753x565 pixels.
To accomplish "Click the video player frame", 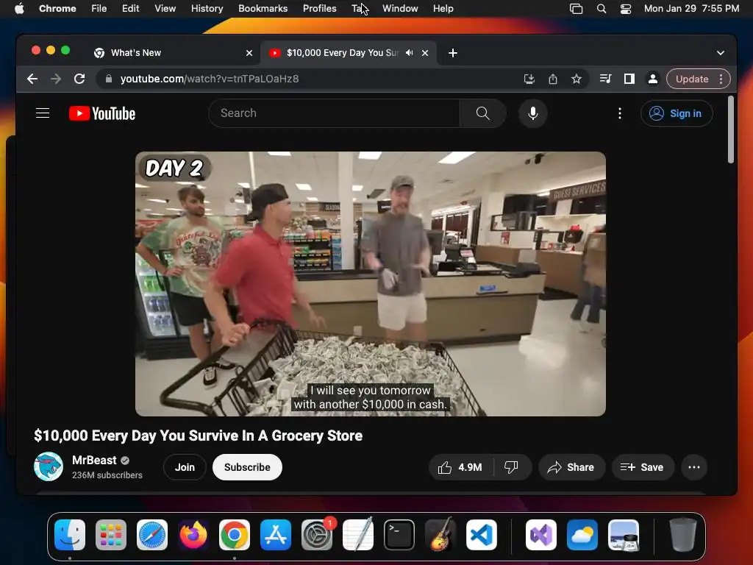I will 371,284.
